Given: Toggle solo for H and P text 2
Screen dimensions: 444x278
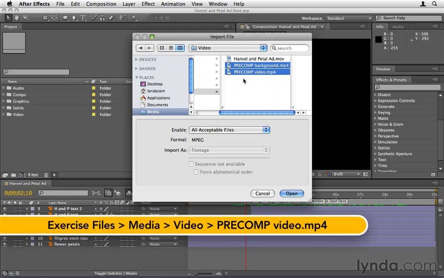Looking at the screenshot, I should click(15, 208).
